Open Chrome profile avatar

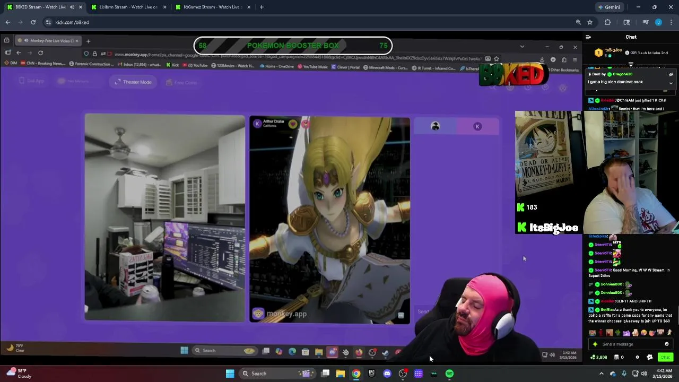click(658, 22)
